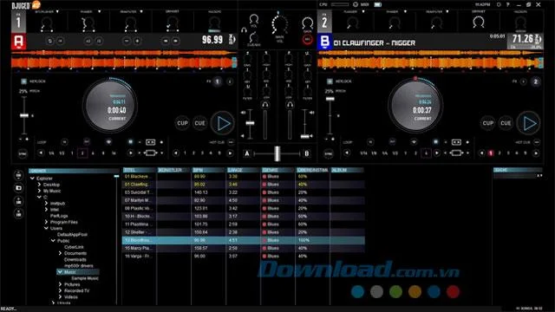
Task: Collapse the Explorer tree node
Action: (x=32, y=179)
